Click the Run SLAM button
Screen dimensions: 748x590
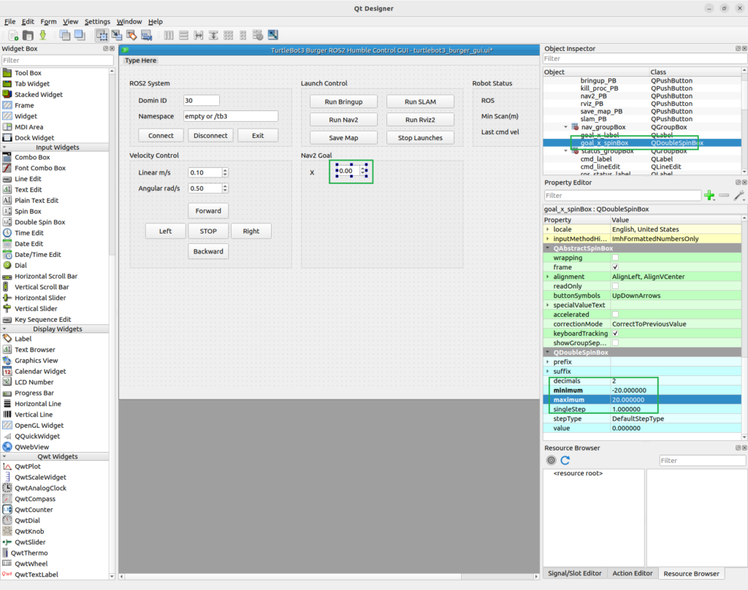point(420,101)
